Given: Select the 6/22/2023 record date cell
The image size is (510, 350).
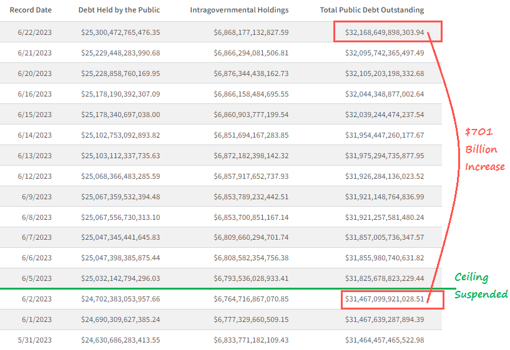Looking at the screenshot, I should [35, 32].
